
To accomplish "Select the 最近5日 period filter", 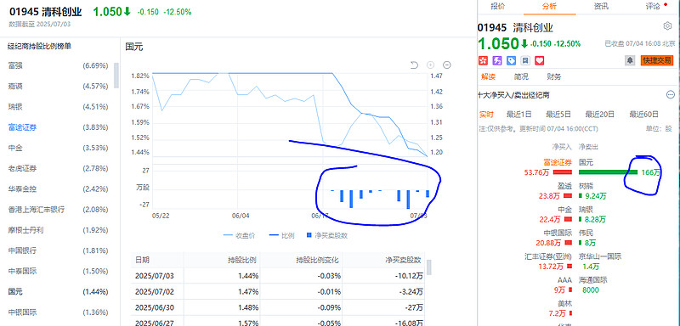I will (x=558, y=115).
